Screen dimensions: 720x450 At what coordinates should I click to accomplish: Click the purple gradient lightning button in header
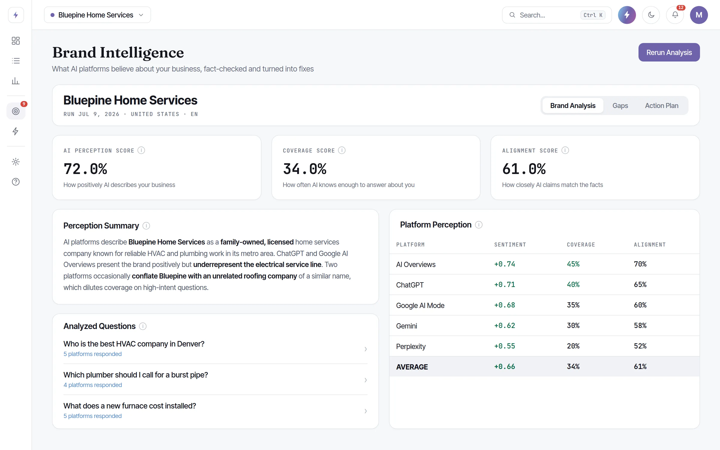627,15
